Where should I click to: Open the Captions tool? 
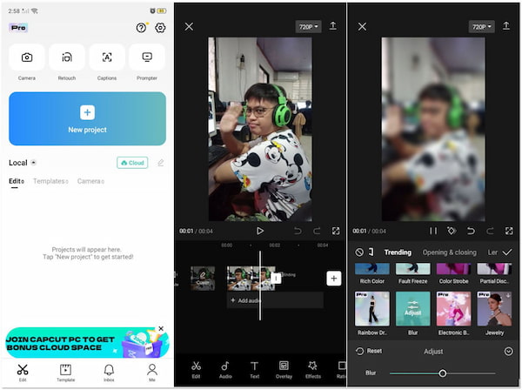click(107, 57)
